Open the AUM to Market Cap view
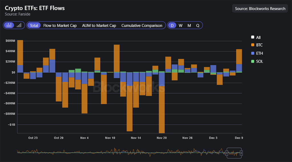Viewport: 292px width, 162px height. coord(99,25)
